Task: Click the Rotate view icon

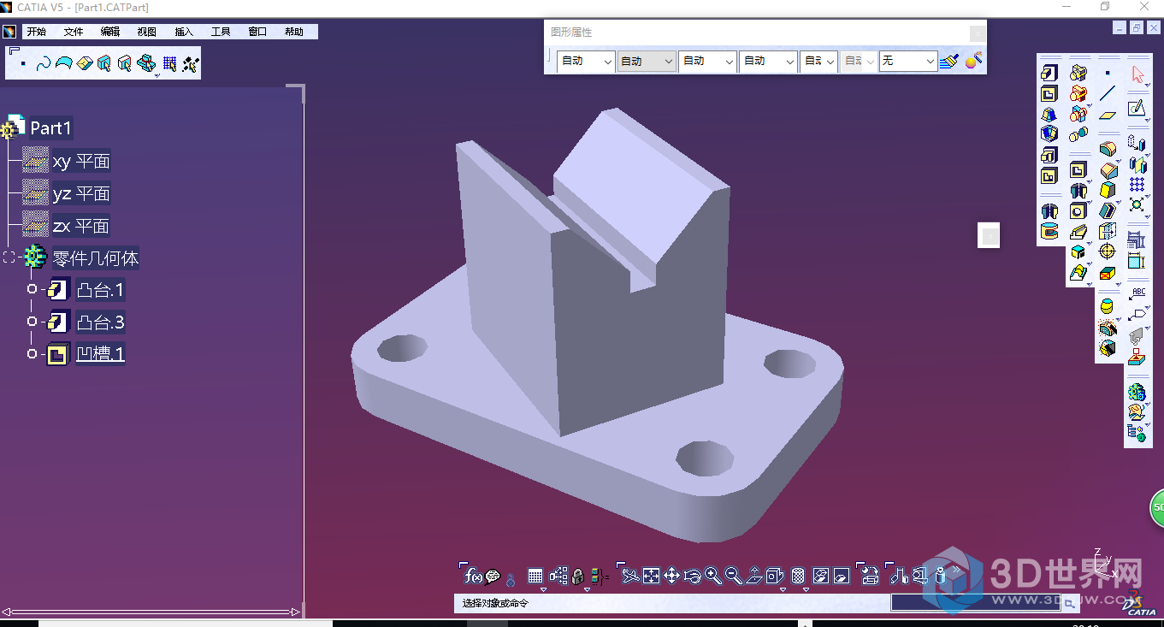Action: tap(692, 576)
